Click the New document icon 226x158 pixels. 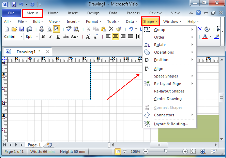(6, 29)
